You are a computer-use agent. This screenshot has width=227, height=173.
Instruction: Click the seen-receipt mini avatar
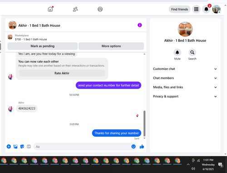(x=137, y=116)
